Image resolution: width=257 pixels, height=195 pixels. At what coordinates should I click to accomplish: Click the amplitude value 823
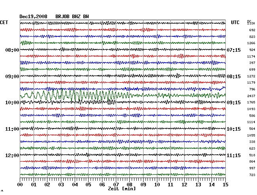(252, 37)
